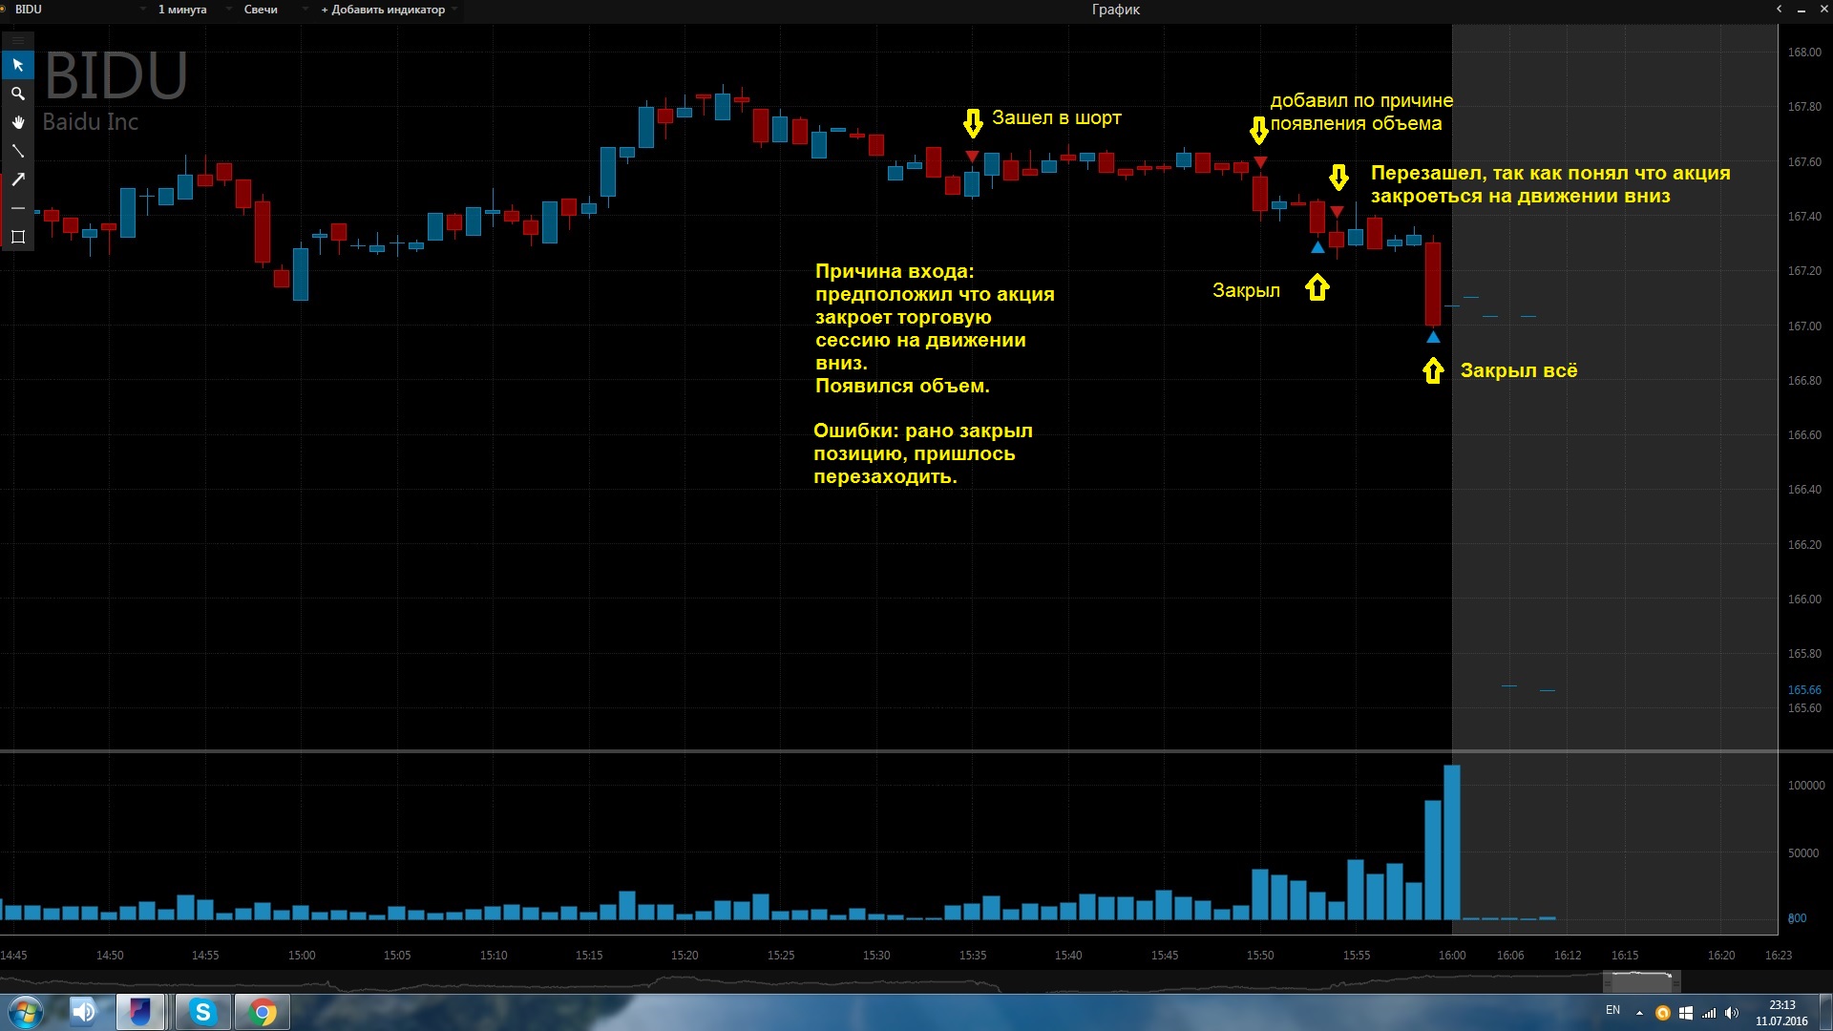This screenshot has height=1031, width=1833.
Task: Click the 16:00 time axis label
Action: click(x=1452, y=955)
